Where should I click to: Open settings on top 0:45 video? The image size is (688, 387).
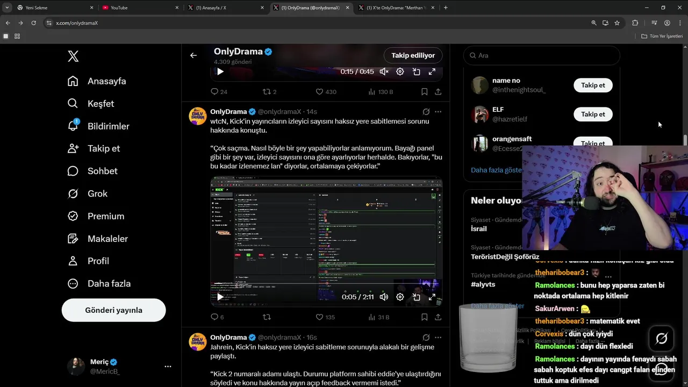400,71
